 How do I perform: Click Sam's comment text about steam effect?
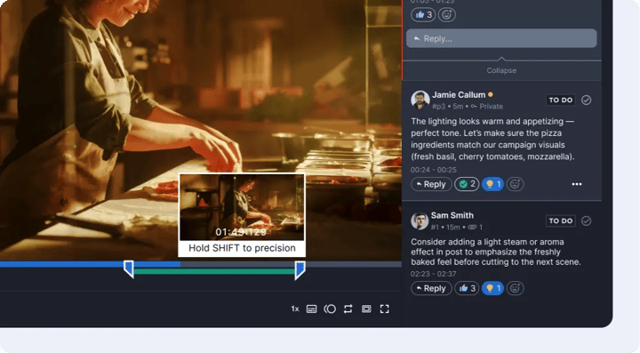pos(495,252)
